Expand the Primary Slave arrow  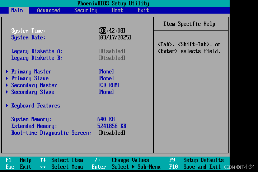click(7, 78)
